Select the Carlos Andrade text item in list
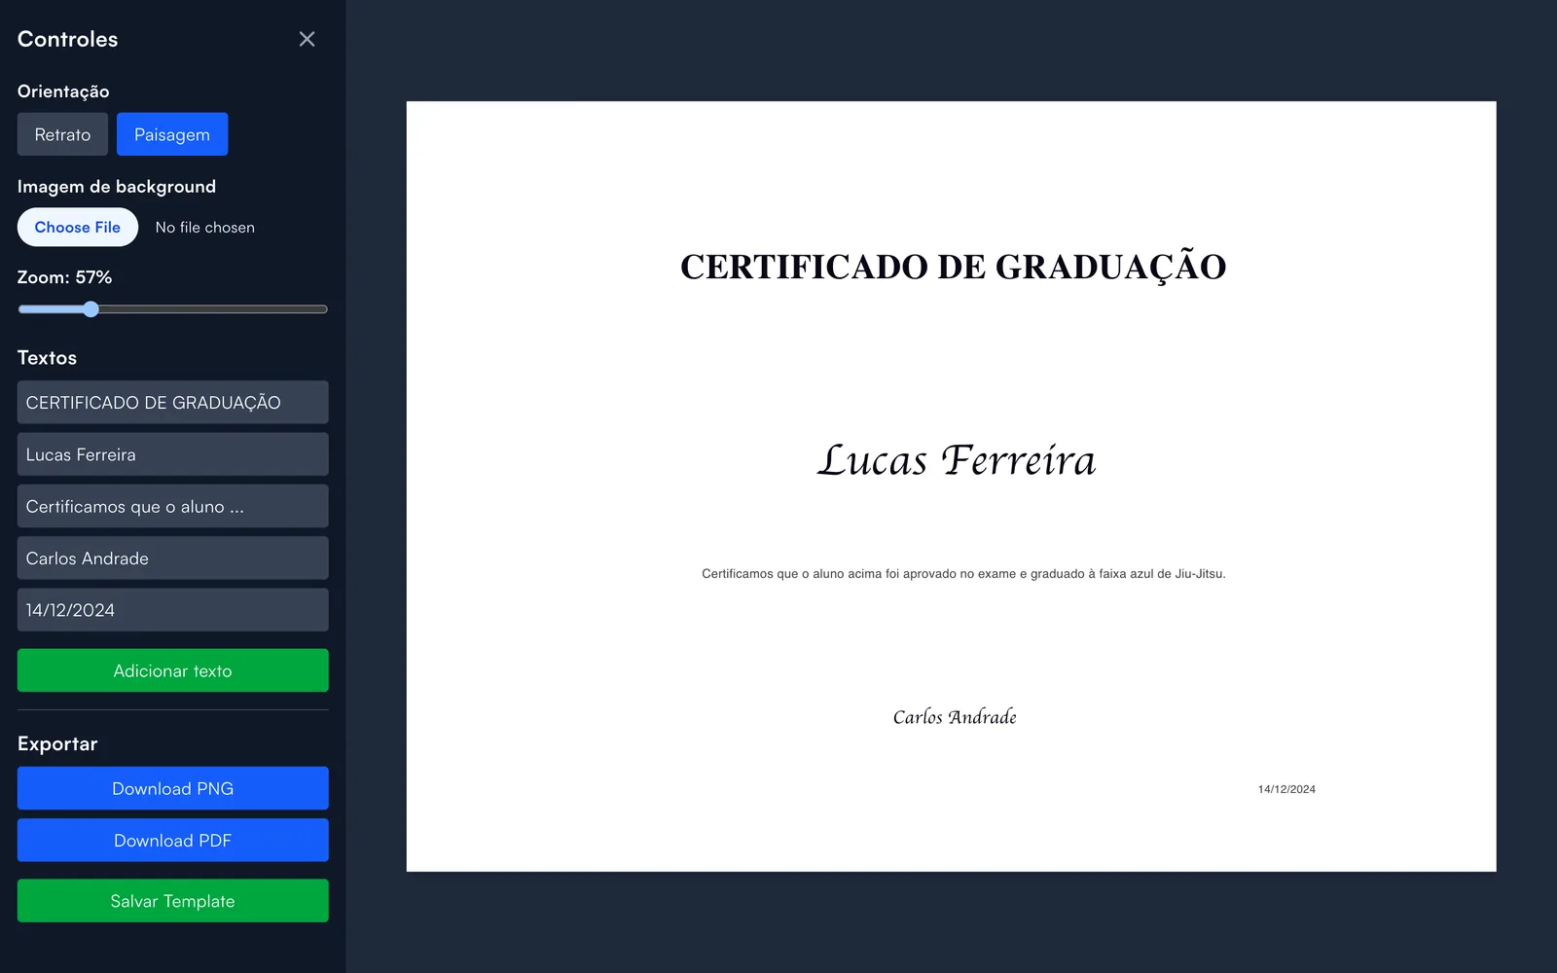This screenshot has height=973, width=1557. (172, 559)
